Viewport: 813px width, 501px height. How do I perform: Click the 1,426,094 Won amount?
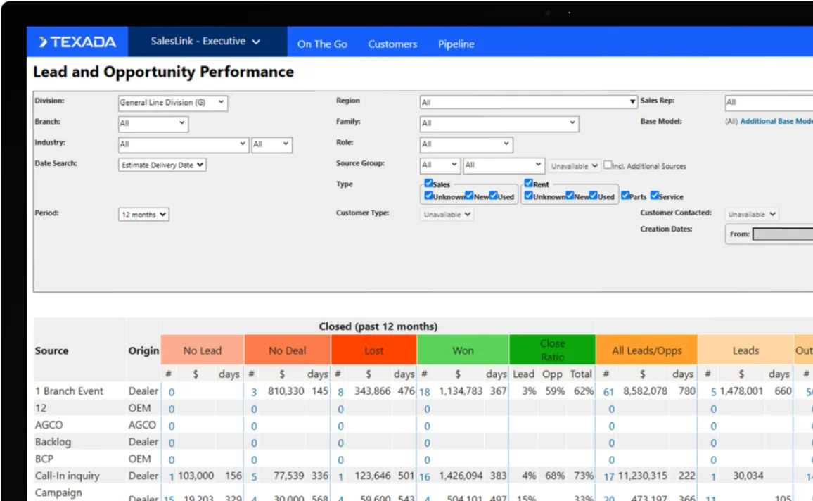[461, 476]
